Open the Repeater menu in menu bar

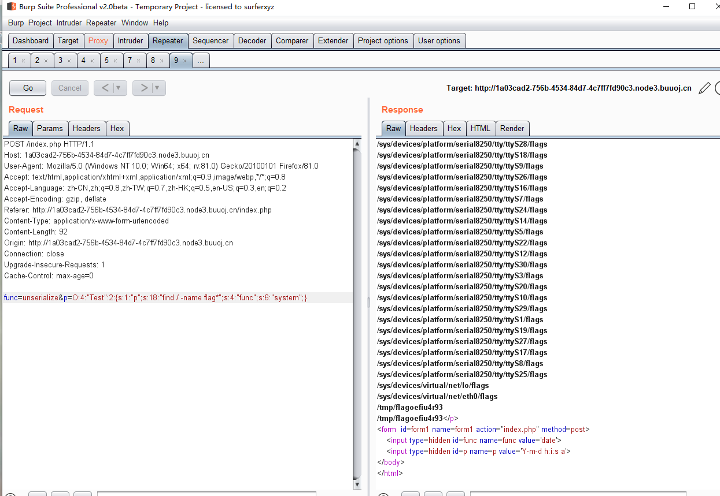click(101, 23)
